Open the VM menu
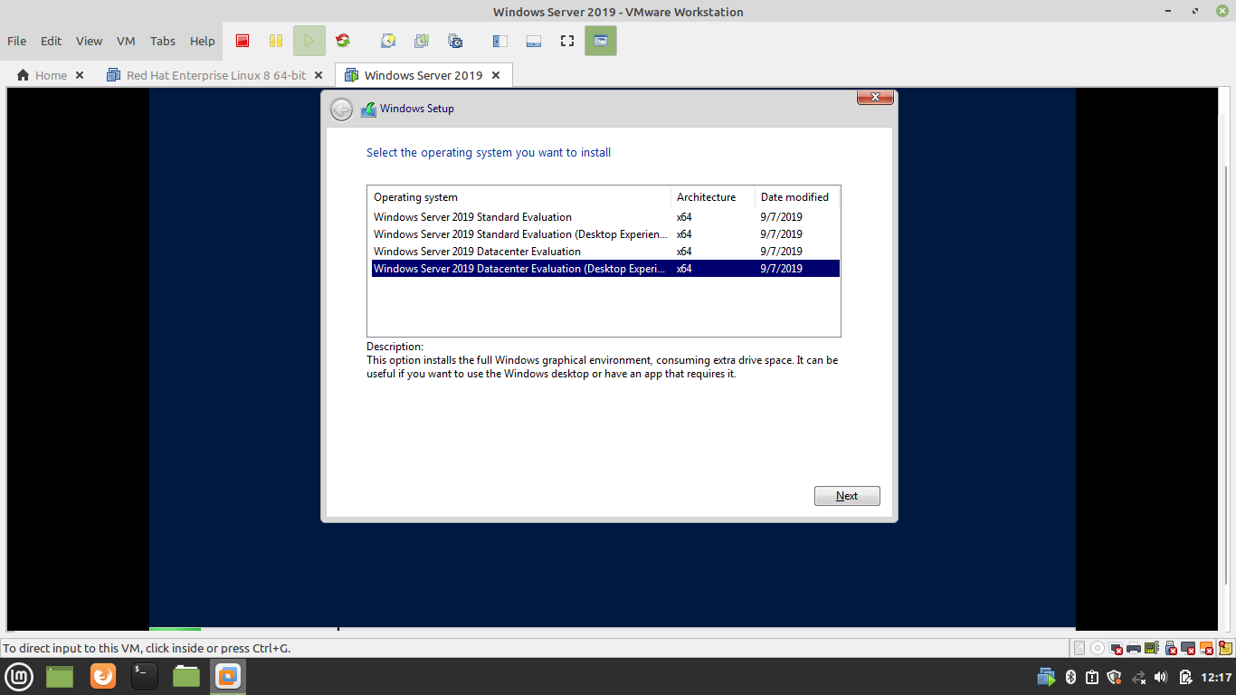 tap(126, 41)
